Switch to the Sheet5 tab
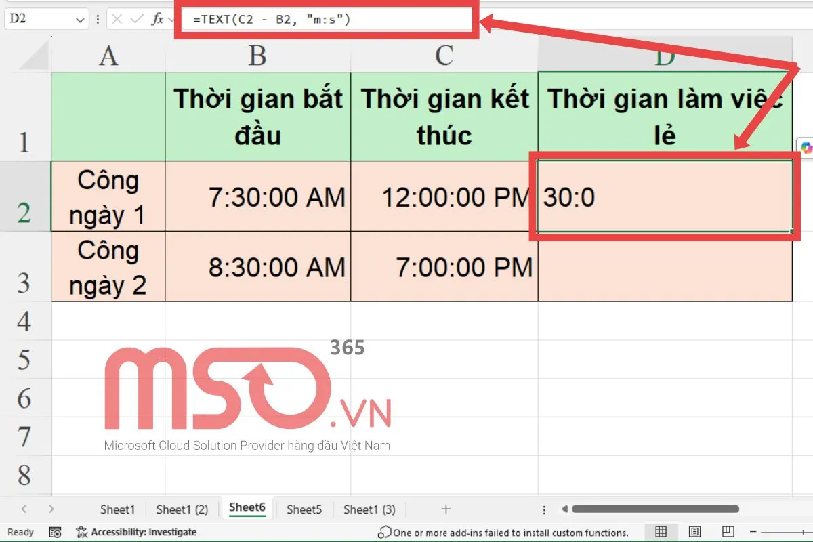Viewport: 813px width, 542px height. coord(304,509)
